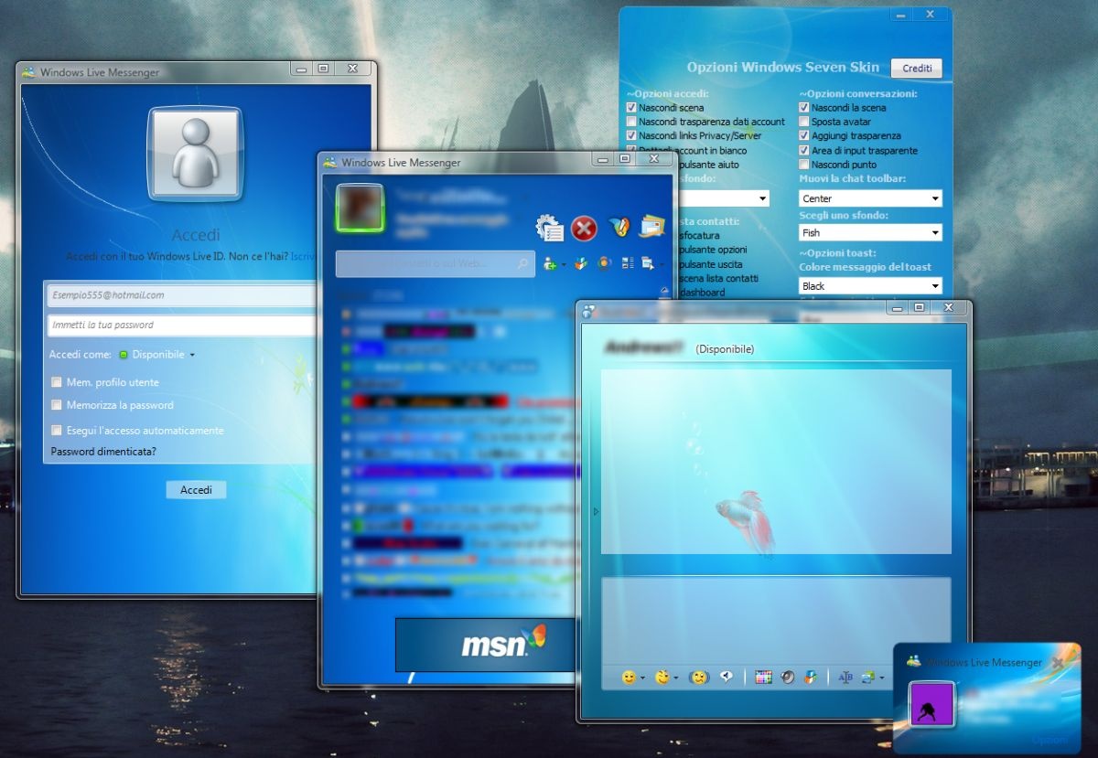Uncheck Nascondi scena under Opzioni accedi
Viewport: 1098px width, 758px height.
coord(631,108)
